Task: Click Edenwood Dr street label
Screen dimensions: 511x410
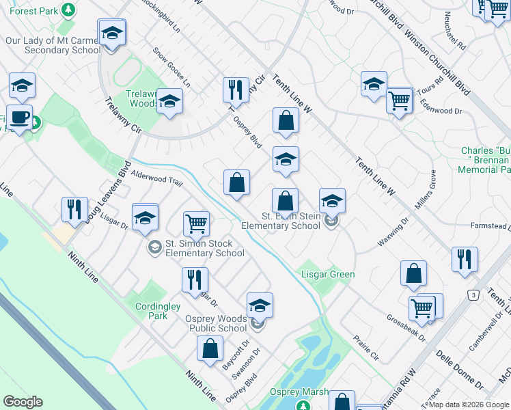Action: (x=441, y=107)
